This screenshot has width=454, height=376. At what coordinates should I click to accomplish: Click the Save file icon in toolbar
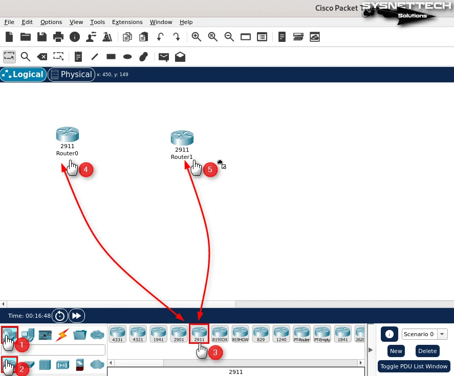[x=42, y=37]
